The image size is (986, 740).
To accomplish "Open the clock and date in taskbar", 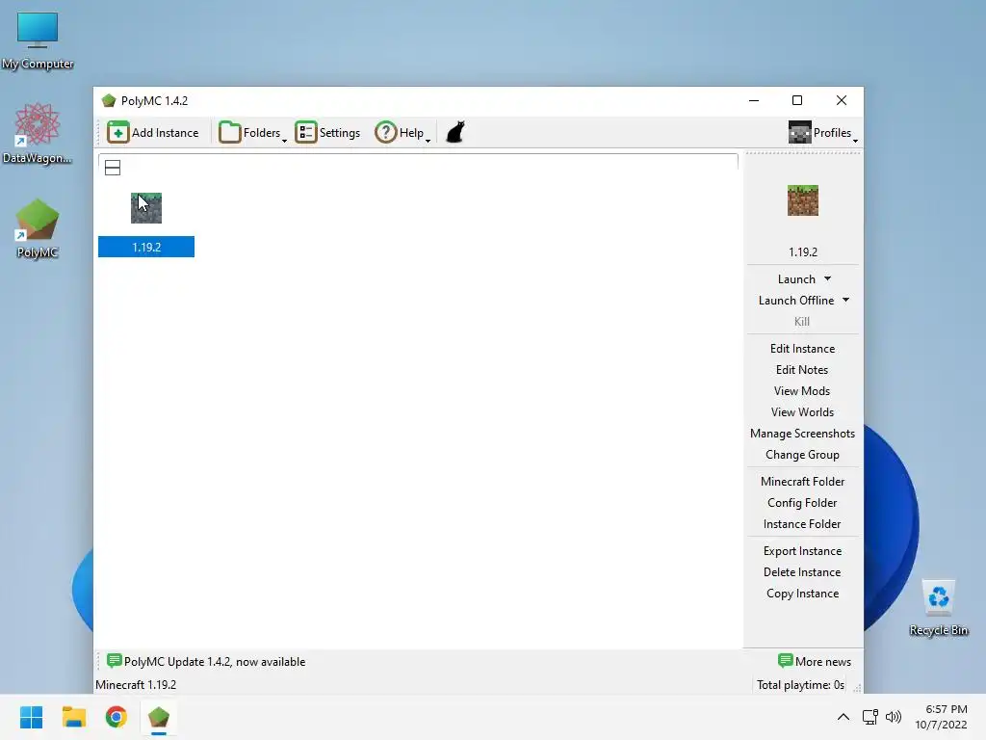I will (x=942, y=717).
